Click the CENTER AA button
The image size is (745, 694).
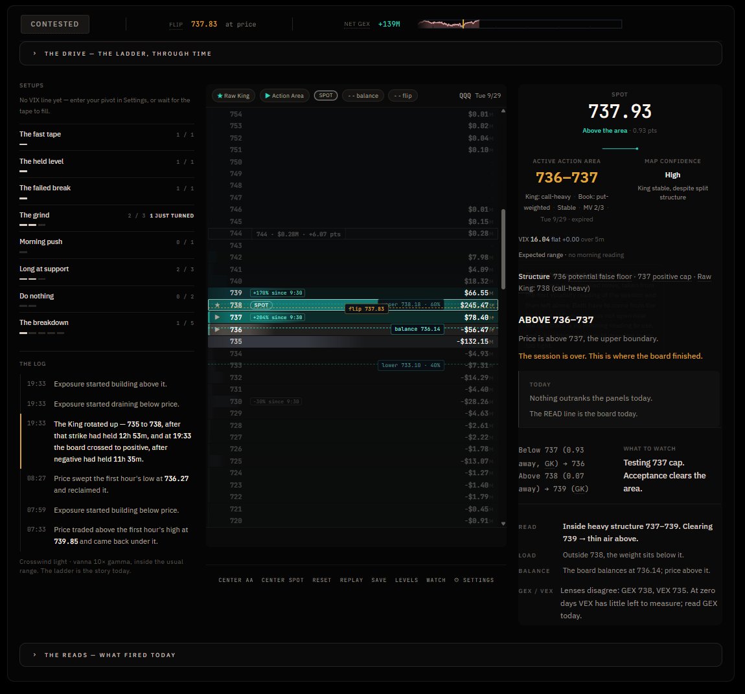pos(236,580)
